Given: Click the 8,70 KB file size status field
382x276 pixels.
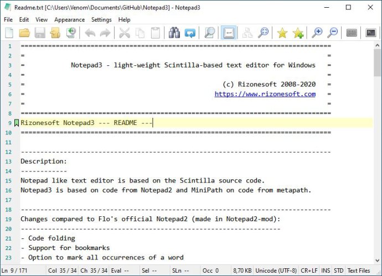Looking at the screenshot, I should pos(242,270).
